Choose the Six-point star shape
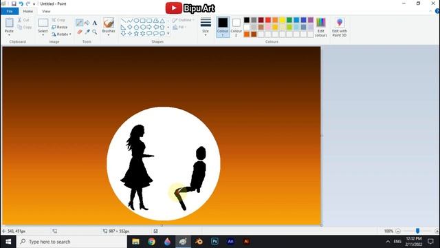This screenshot has width=440, height=248. tap(142, 34)
